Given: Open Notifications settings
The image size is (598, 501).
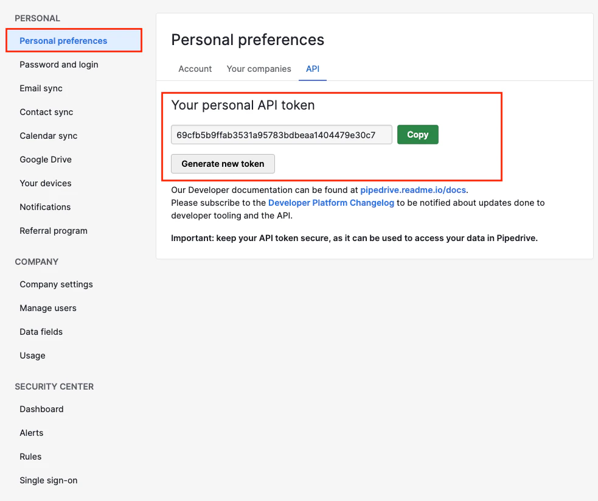Looking at the screenshot, I should [45, 207].
